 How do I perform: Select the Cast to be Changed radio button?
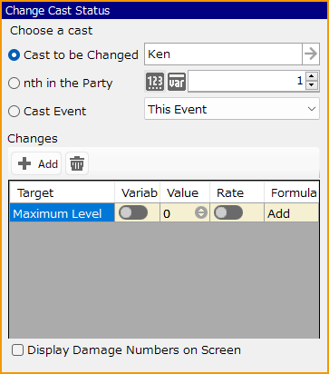coord(14,55)
